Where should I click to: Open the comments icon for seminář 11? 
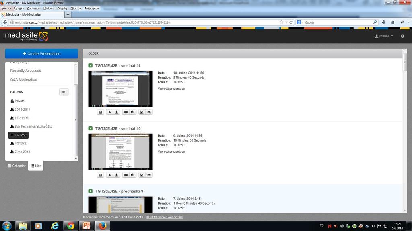pyautogui.click(x=126, y=112)
